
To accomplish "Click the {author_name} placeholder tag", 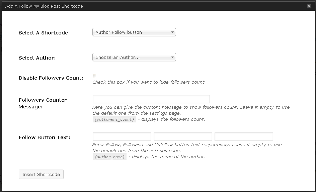I will (109, 157).
